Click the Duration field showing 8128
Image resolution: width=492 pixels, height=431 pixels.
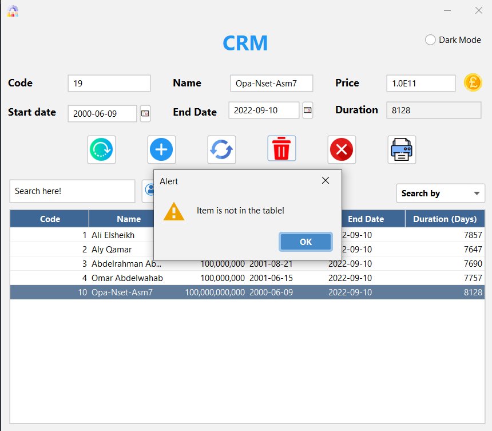434,110
